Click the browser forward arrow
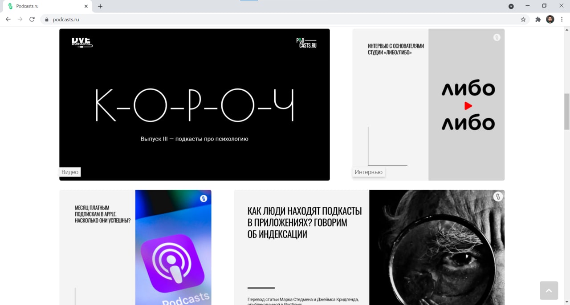570x305 pixels. pyautogui.click(x=20, y=19)
